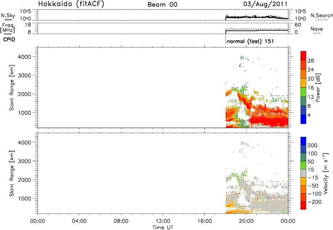The width and height of the screenshot is (333, 230).
Task: Click the 20:00 time tick label
Action: point(246,221)
